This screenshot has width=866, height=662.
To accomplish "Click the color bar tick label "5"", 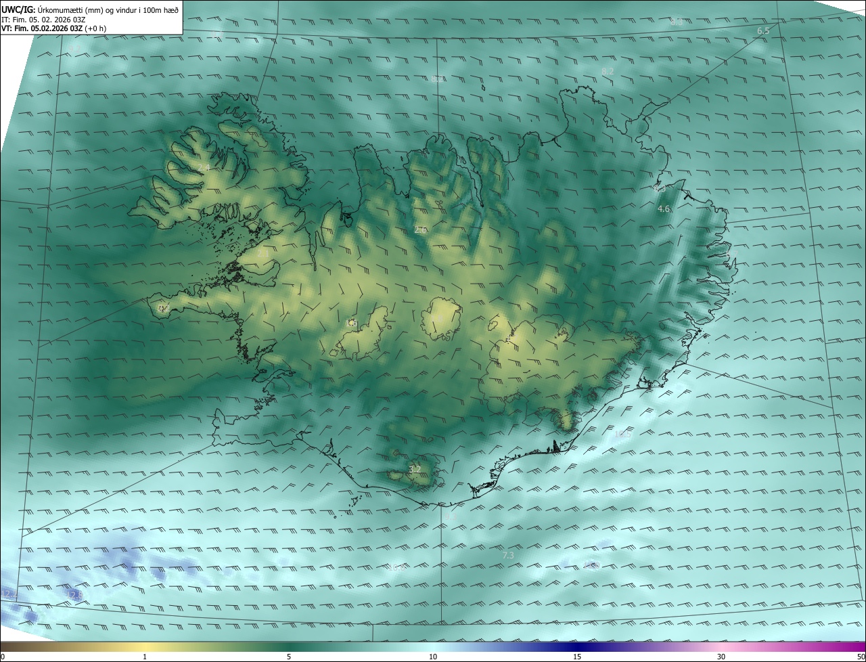I will point(289,657).
